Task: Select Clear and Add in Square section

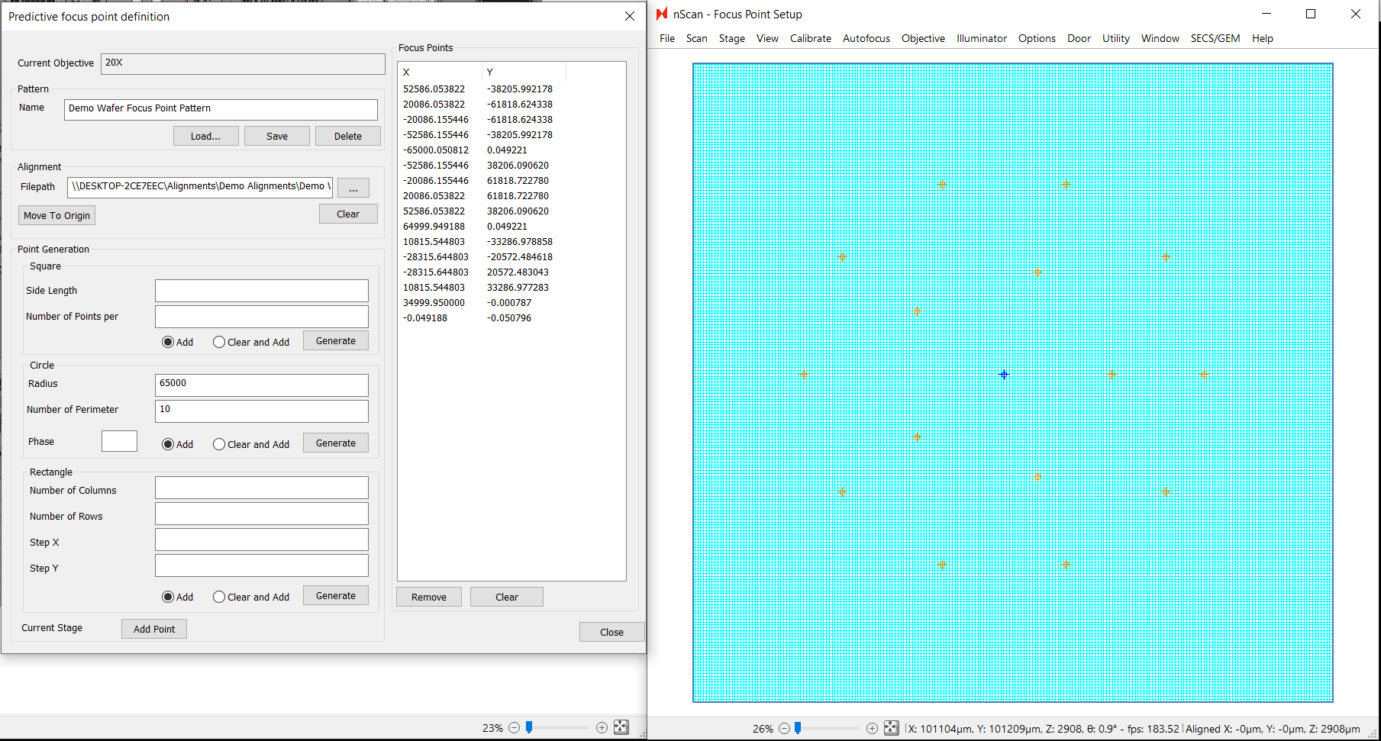Action: click(x=219, y=343)
